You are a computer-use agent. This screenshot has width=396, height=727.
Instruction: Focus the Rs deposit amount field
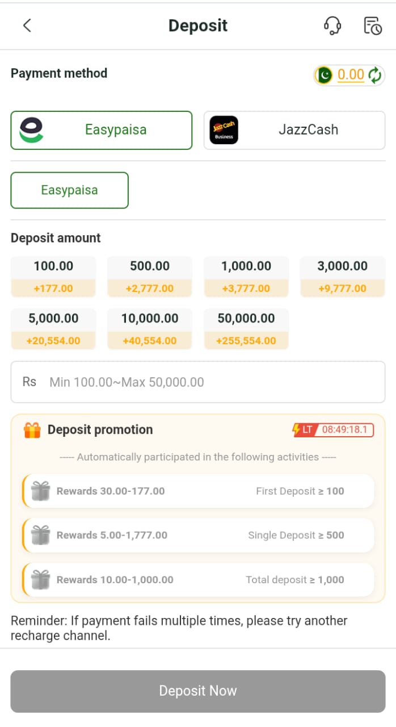point(198,382)
